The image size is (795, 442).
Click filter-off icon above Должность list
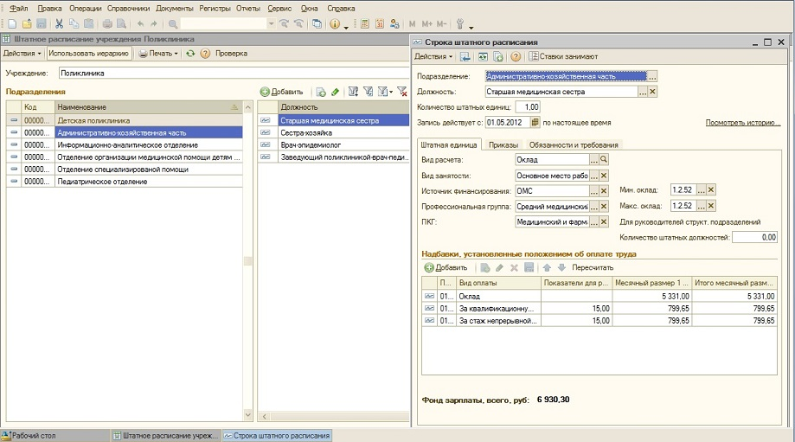tap(401, 92)
